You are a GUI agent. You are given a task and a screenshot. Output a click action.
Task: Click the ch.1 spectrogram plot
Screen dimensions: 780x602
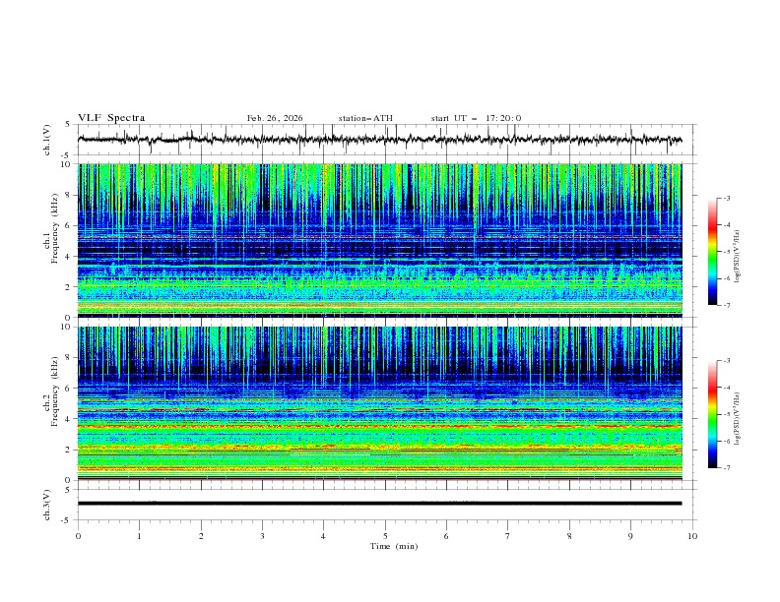point(380,240)
